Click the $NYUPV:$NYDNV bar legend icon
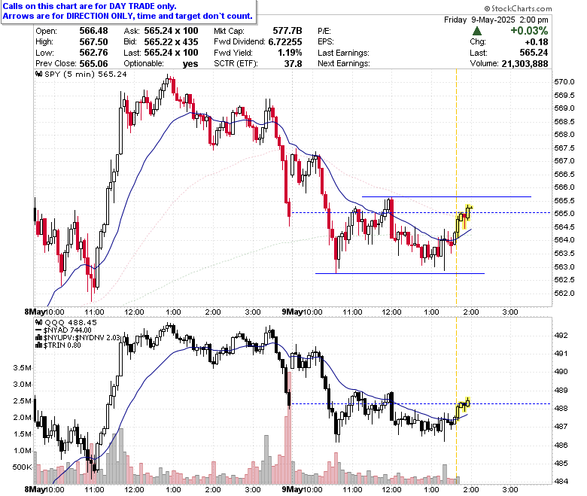Viewport: 587px width, 496px height. 38,338
